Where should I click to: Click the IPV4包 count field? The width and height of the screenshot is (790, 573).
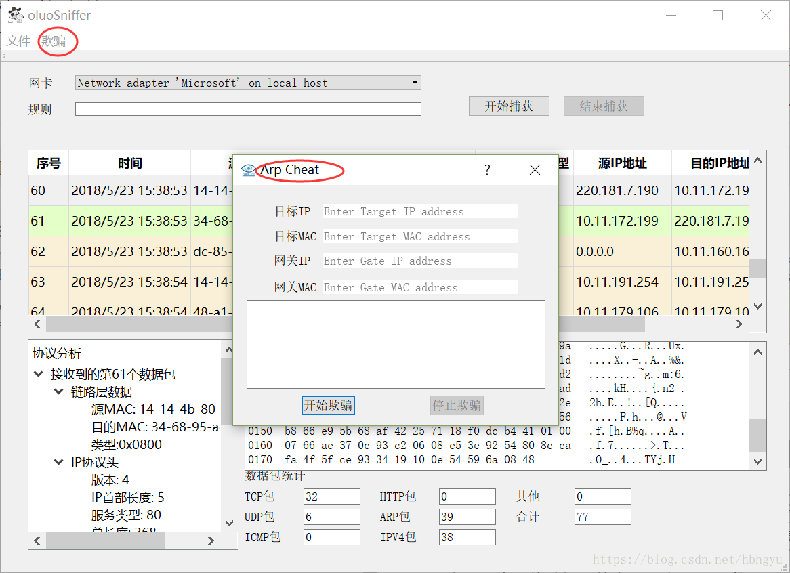(x=467, y=537)
